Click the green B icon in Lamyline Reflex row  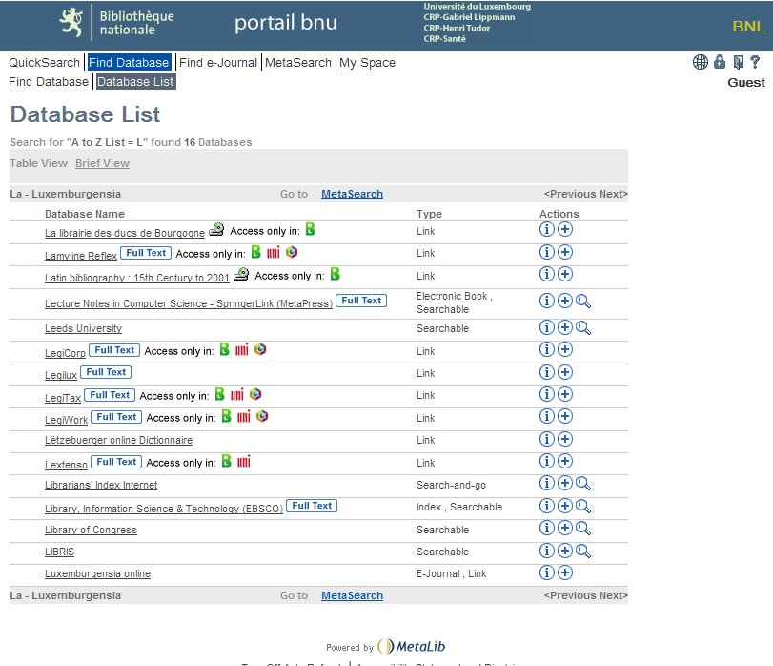click(255, 252)
